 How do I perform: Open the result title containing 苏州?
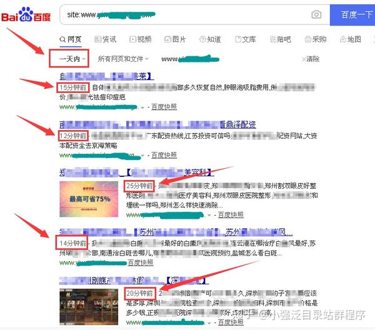(176, 232)
